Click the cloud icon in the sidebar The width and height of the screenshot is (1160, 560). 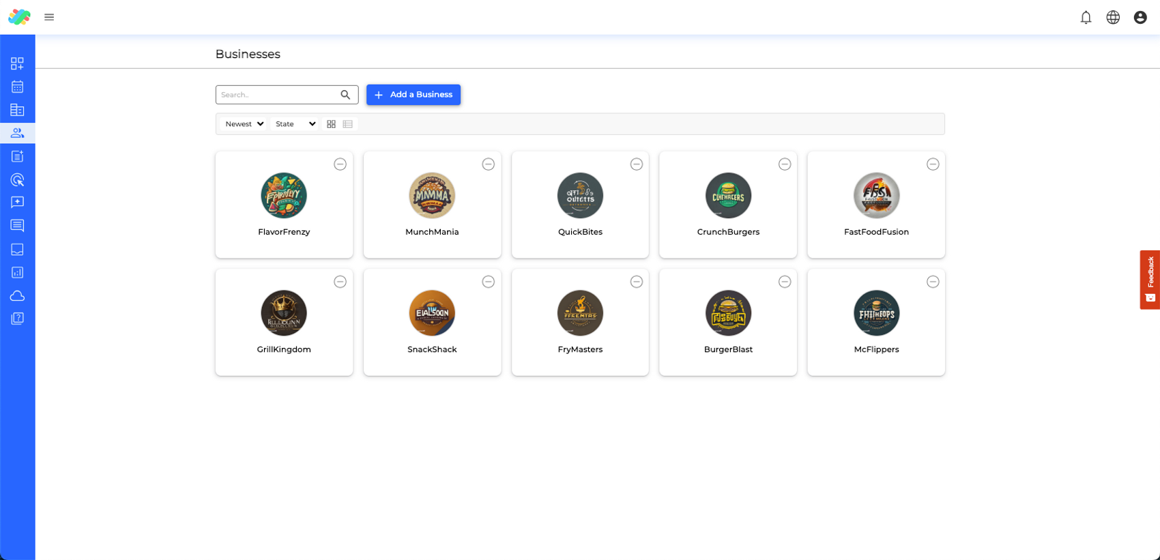[x=17, y=296]
